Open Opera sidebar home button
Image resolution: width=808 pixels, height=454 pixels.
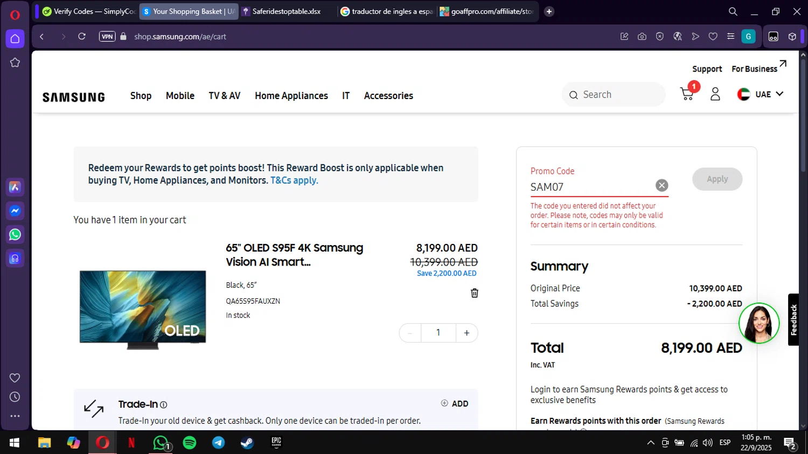pyautogui.click(x=15, y=39)
